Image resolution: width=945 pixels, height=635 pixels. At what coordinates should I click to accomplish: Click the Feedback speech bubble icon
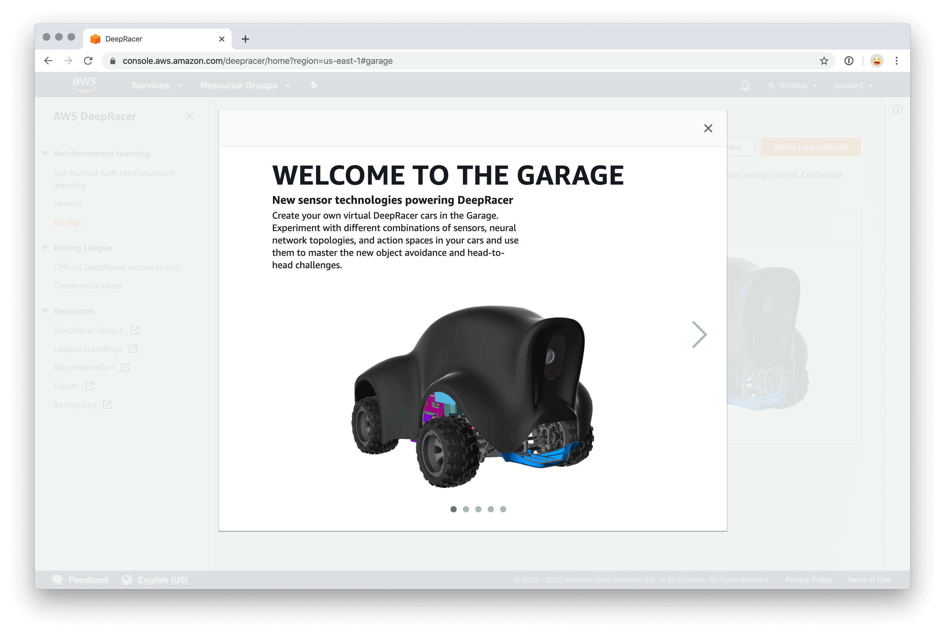pyautogui.click(x=58, y=579)
